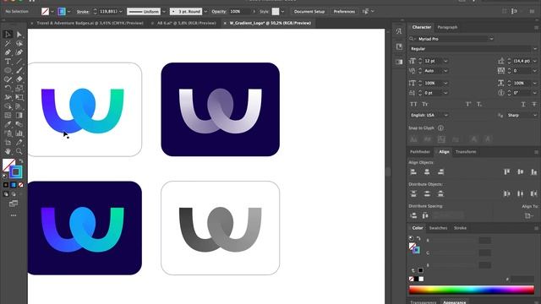Open the Sharp anti-aliasing dropdown
The image size is (541, 304).
point(534,115)
